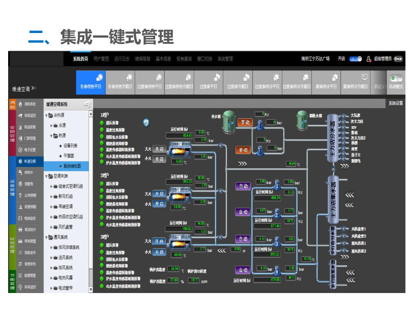Click the key icon next to 超级管理员
This screenshot has width=417, height=313.
[x=398, y=59]
